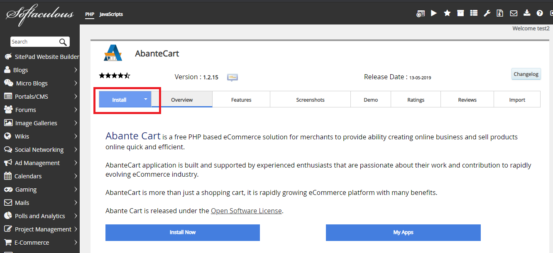Open the Ratings tab
This screenshot has height=253, width=553.
(x=416, y=100)
